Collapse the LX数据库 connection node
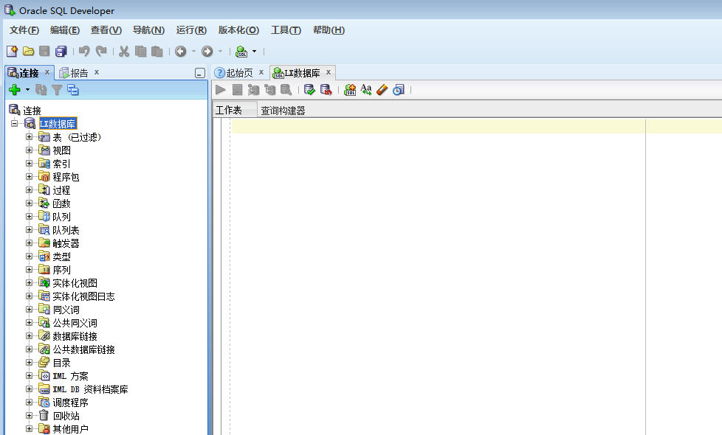Screen dimensions: 722x435 [14, 123]
